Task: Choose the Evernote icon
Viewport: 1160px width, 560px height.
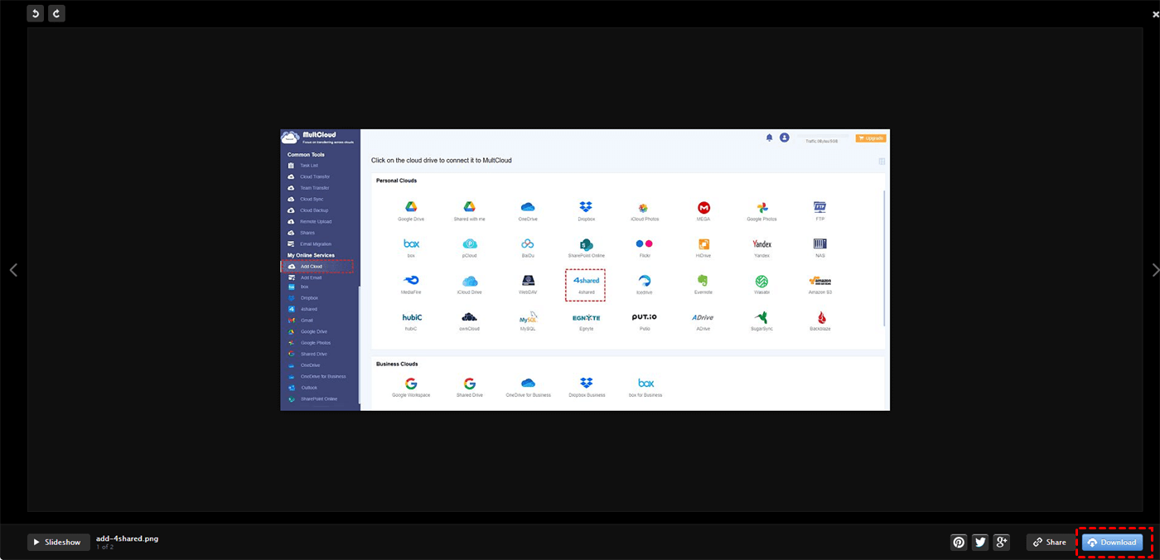Action: (703, 281)
